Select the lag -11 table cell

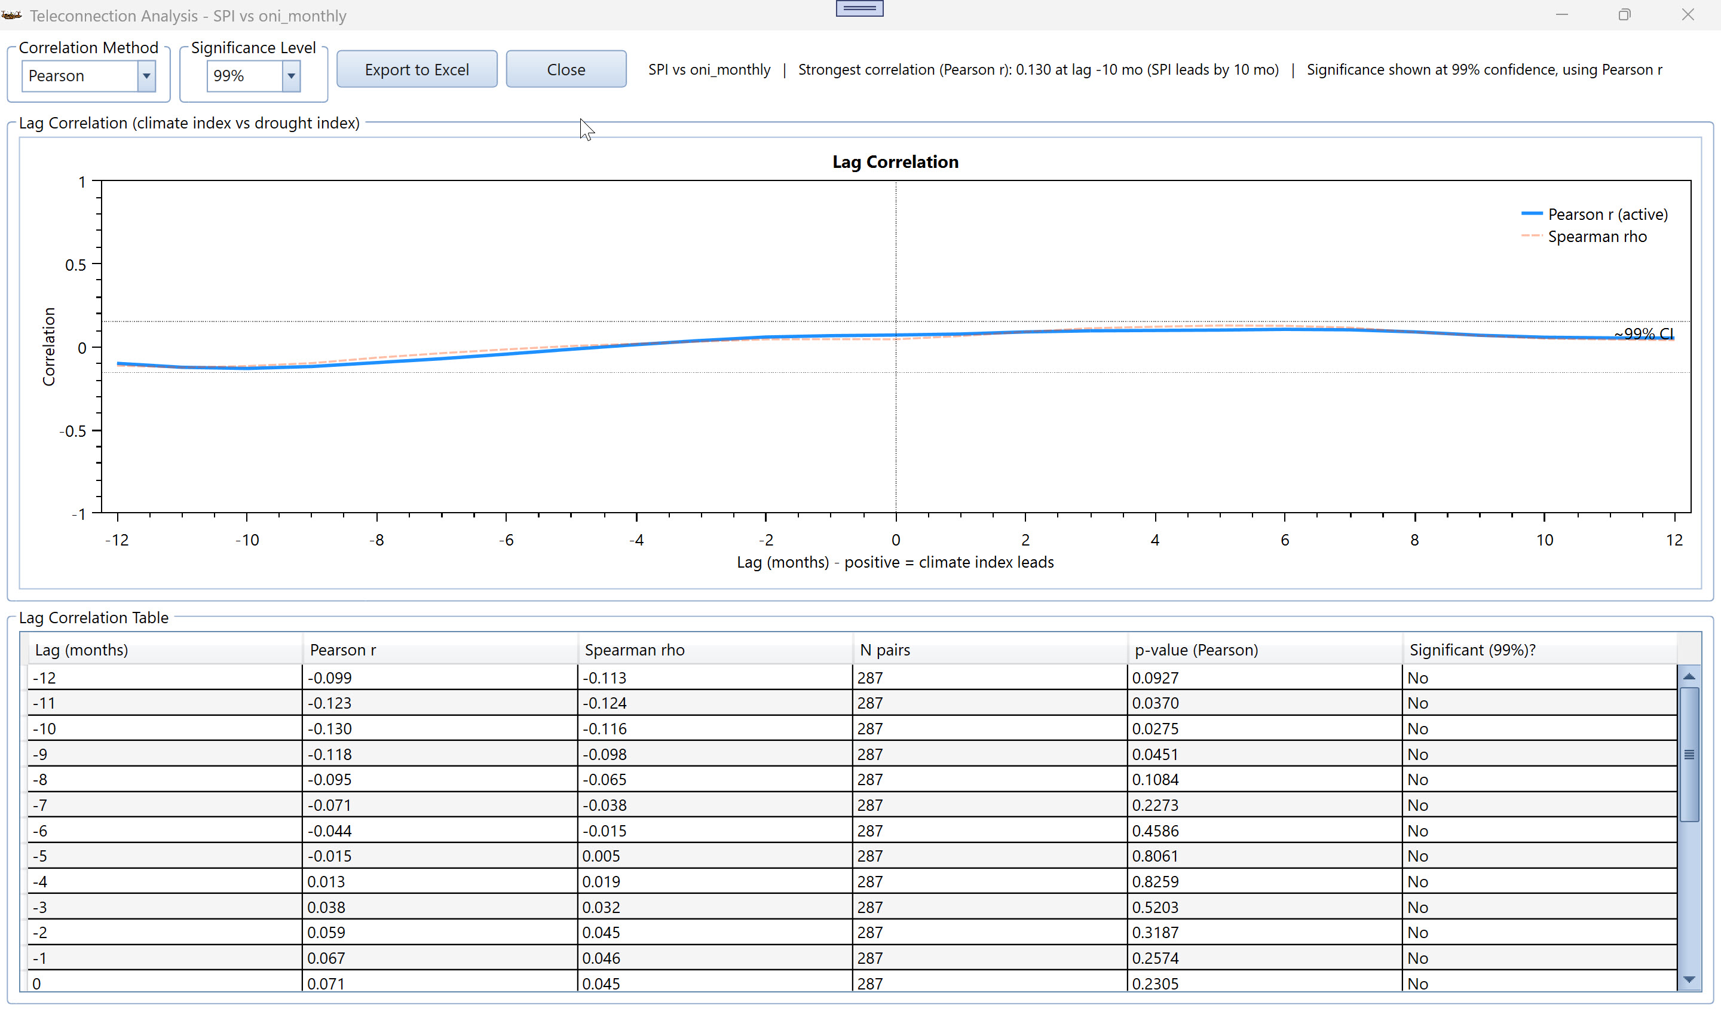[x=164, y=702]
